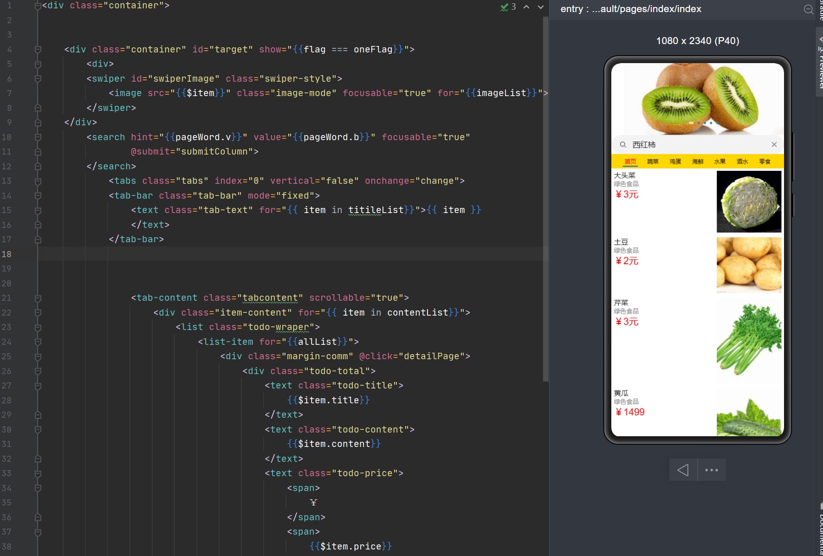Click the search field containing 西红柿
Image resolution: width=823 pixels, height=556 pixels.
coord(696,145)
